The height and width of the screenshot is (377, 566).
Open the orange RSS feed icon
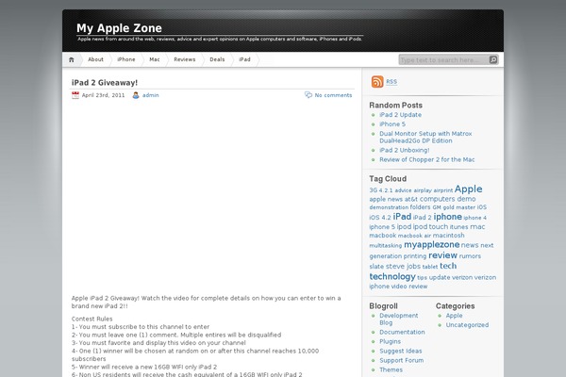coord(377,82)
